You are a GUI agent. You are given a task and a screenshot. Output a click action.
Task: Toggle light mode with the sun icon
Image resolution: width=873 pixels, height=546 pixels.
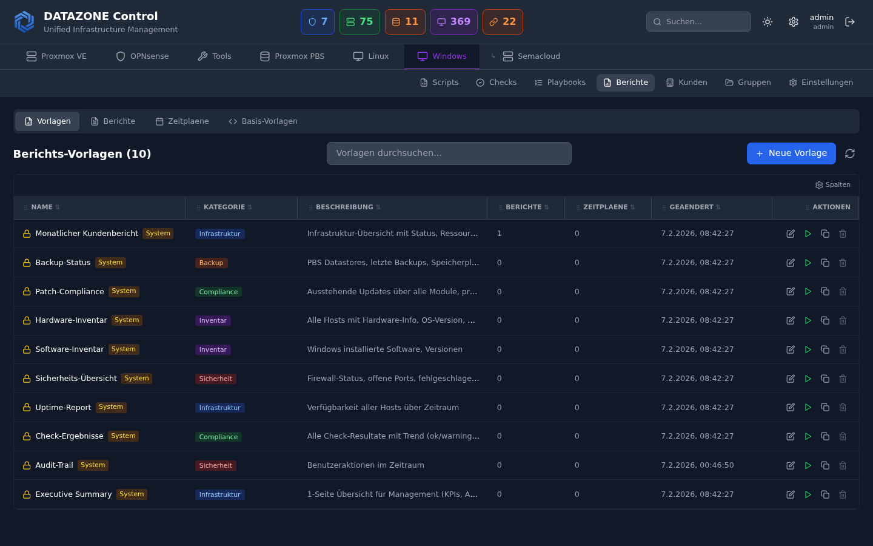[x=768, y=22]
